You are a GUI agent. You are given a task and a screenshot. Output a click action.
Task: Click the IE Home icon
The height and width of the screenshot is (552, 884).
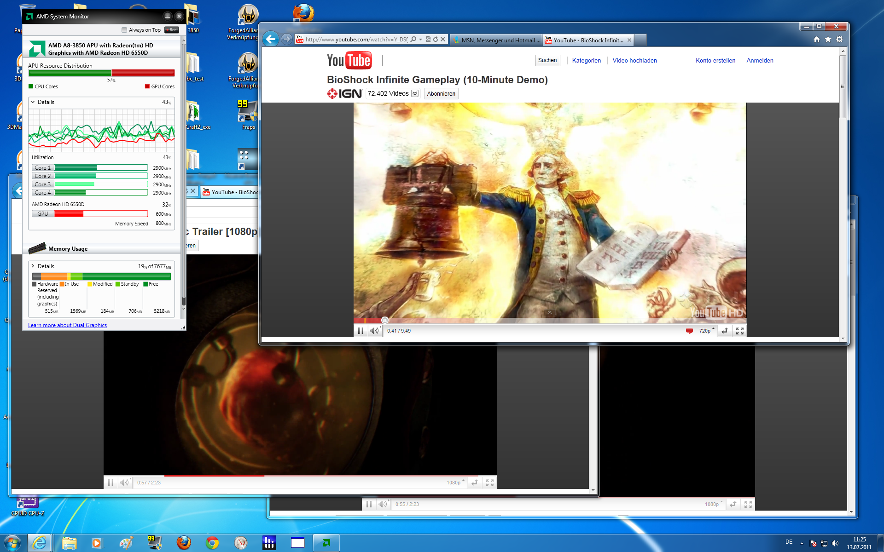[x=816, y=40]
